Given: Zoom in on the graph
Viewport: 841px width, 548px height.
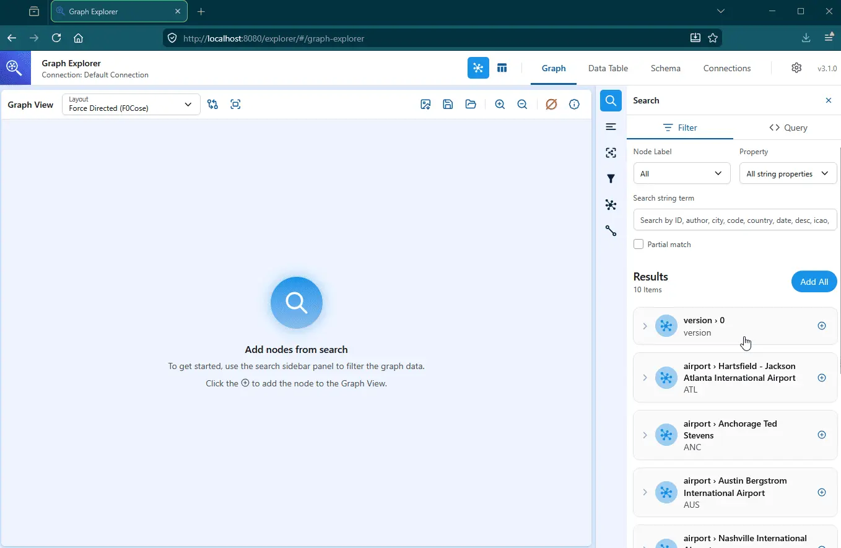Looking at the screenshot, I should pyautogui.click(x=500, y=105).
